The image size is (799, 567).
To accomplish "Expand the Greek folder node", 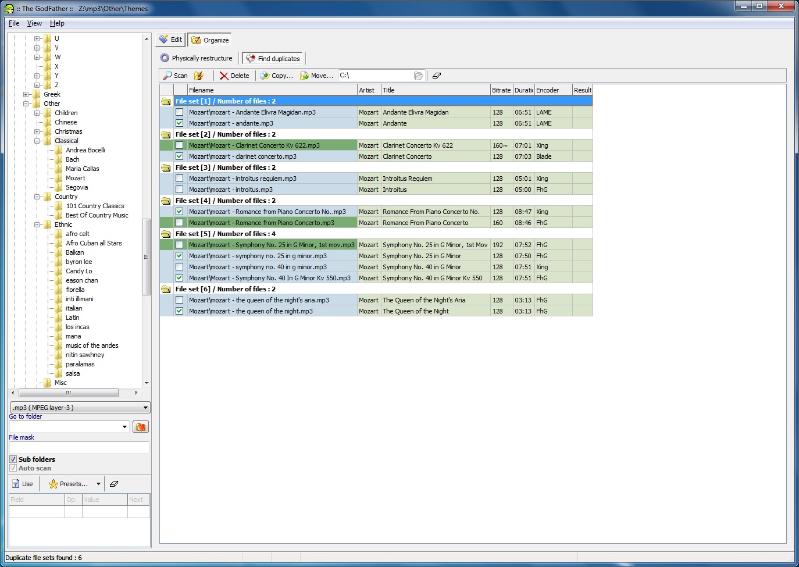I will (x=26, y=94).
